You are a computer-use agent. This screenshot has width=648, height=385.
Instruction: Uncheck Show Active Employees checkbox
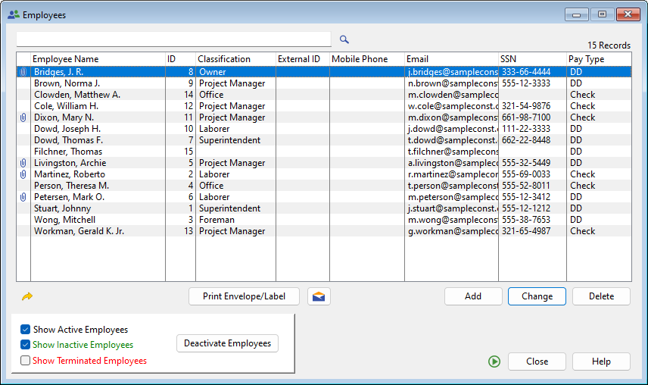(x=26, y=330)
